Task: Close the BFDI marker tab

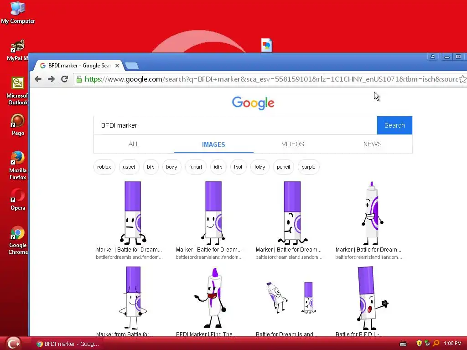Action: [117, 66]
